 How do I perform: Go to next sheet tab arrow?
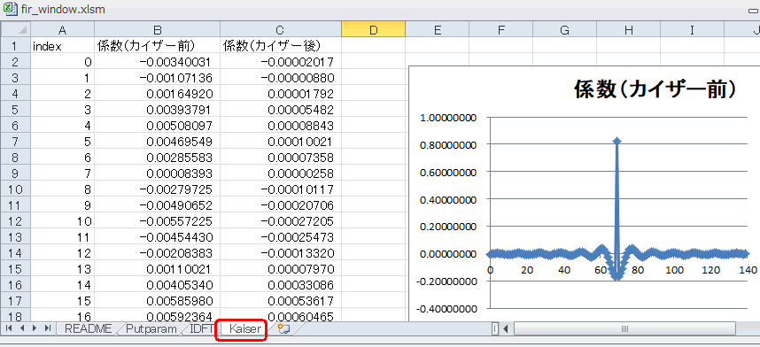coord(35,328)
